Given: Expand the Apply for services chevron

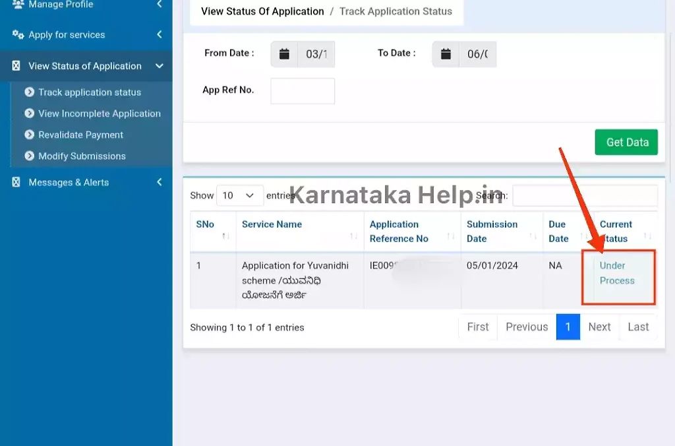Looking at the screenshot, I should click(160, 34).
